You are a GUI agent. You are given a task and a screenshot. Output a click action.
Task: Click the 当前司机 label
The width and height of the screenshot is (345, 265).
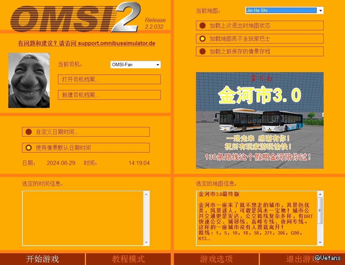point(70,64)
